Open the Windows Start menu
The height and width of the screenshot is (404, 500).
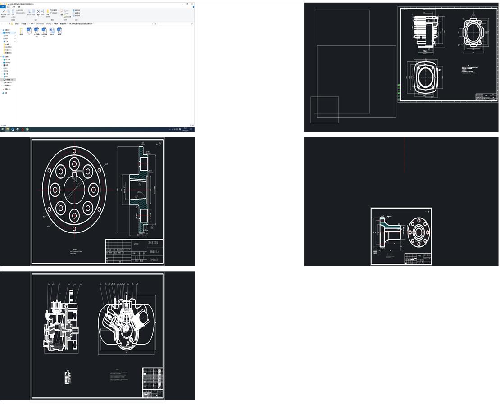[x=2, y=129]
